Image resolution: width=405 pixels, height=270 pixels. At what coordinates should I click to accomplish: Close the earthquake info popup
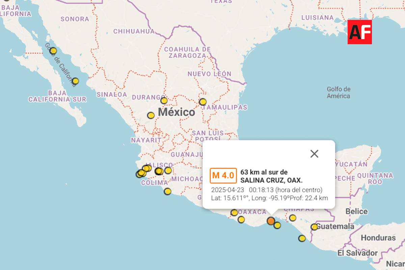click(314, 154)
